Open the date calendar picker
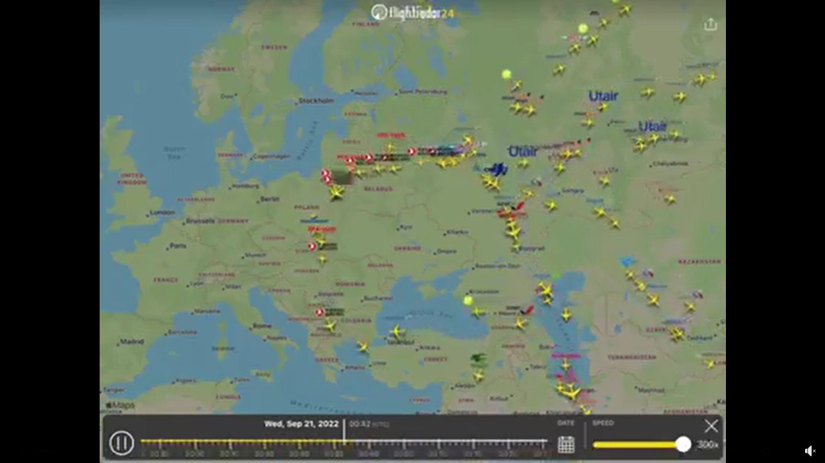Viewport: 825px width, 463px height. pos(566,444)
